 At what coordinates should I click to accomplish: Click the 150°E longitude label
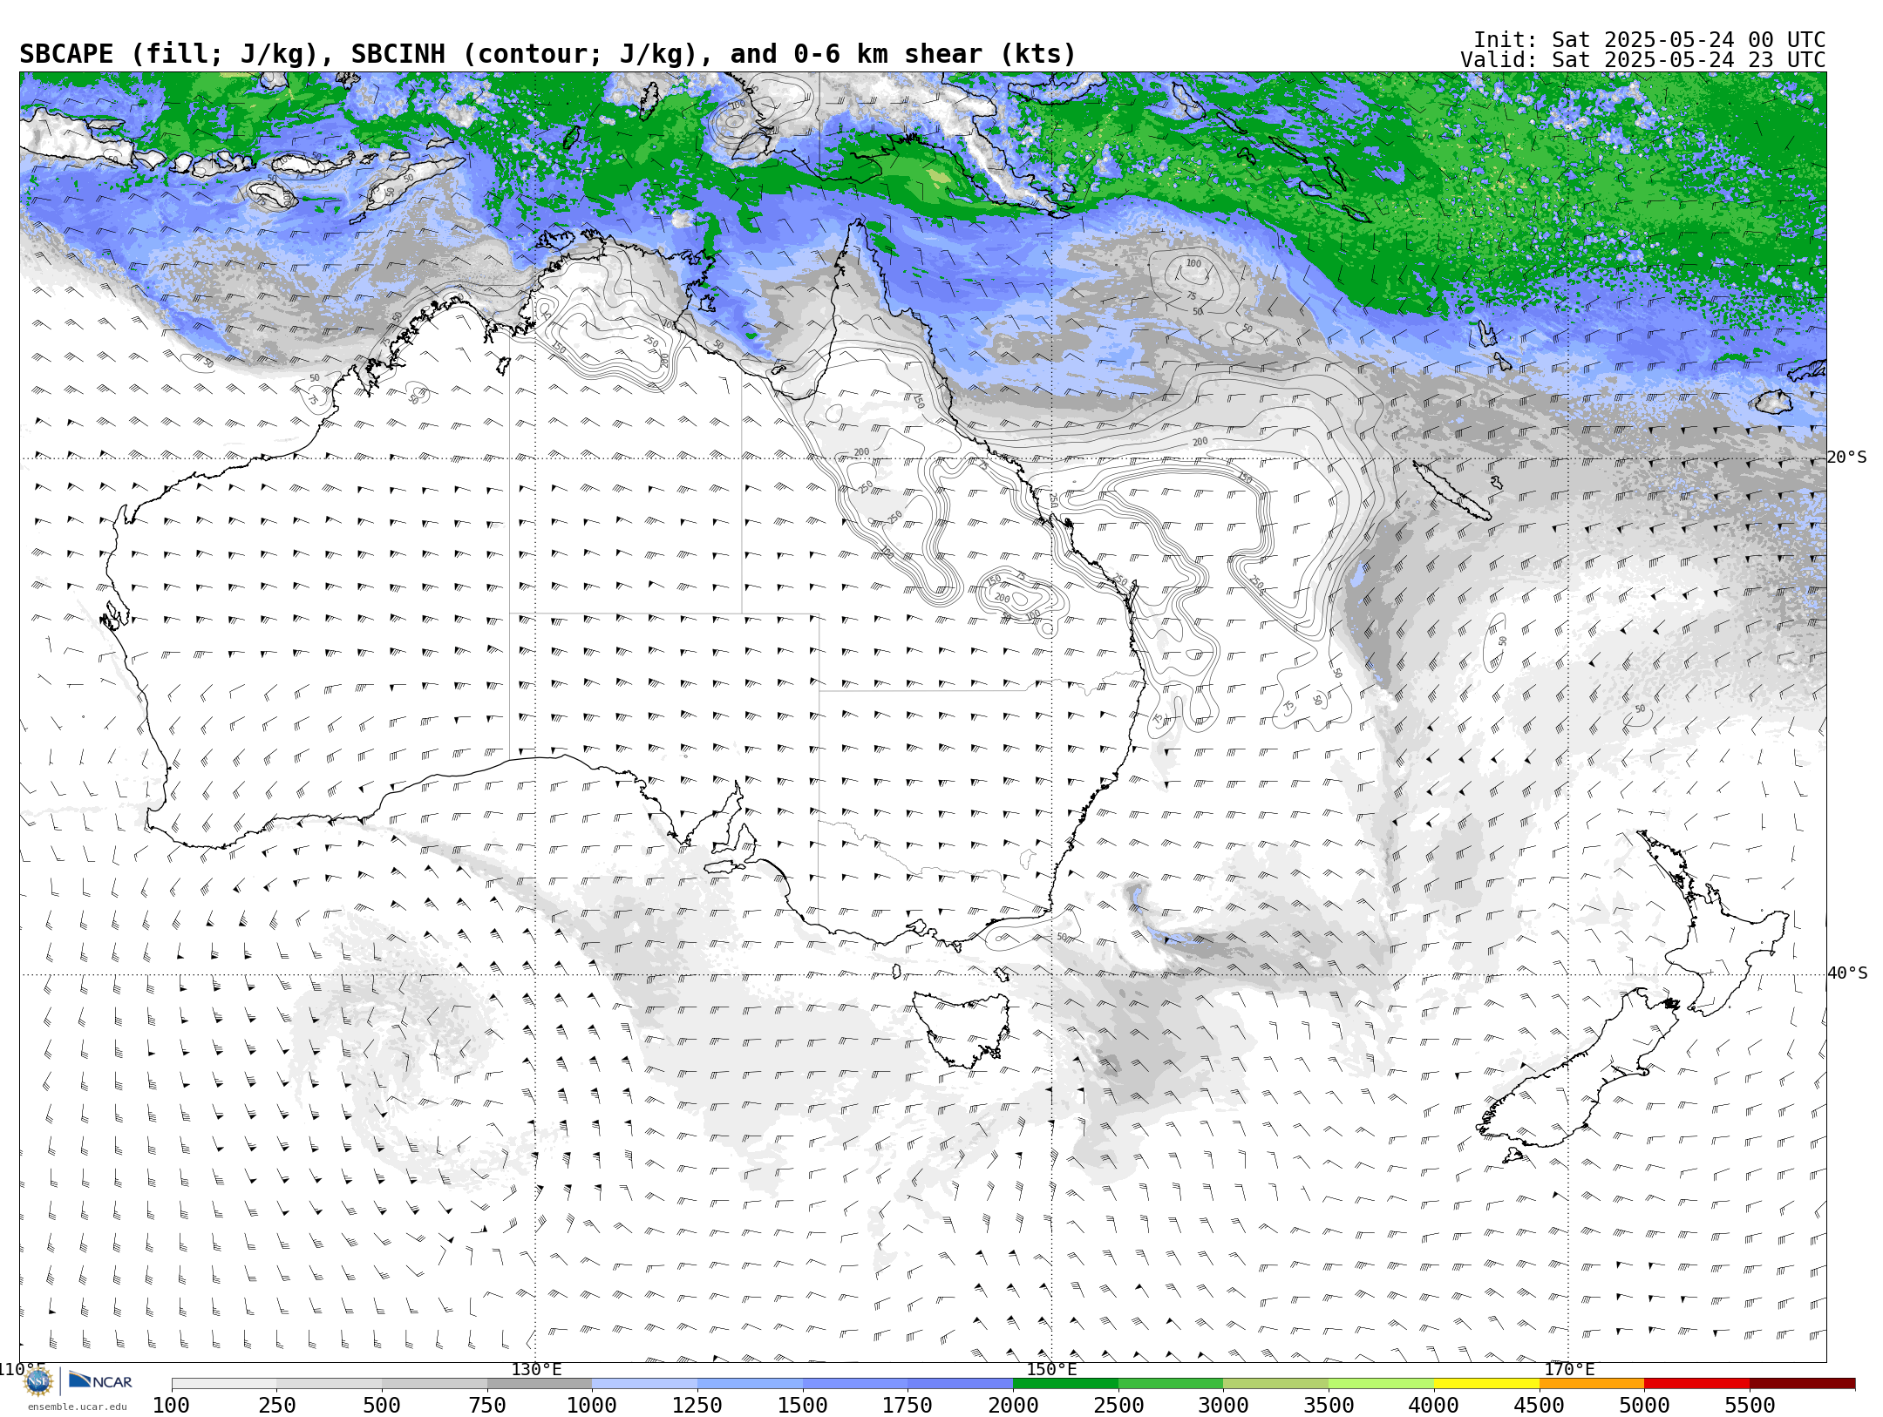pos(1051,1370)
